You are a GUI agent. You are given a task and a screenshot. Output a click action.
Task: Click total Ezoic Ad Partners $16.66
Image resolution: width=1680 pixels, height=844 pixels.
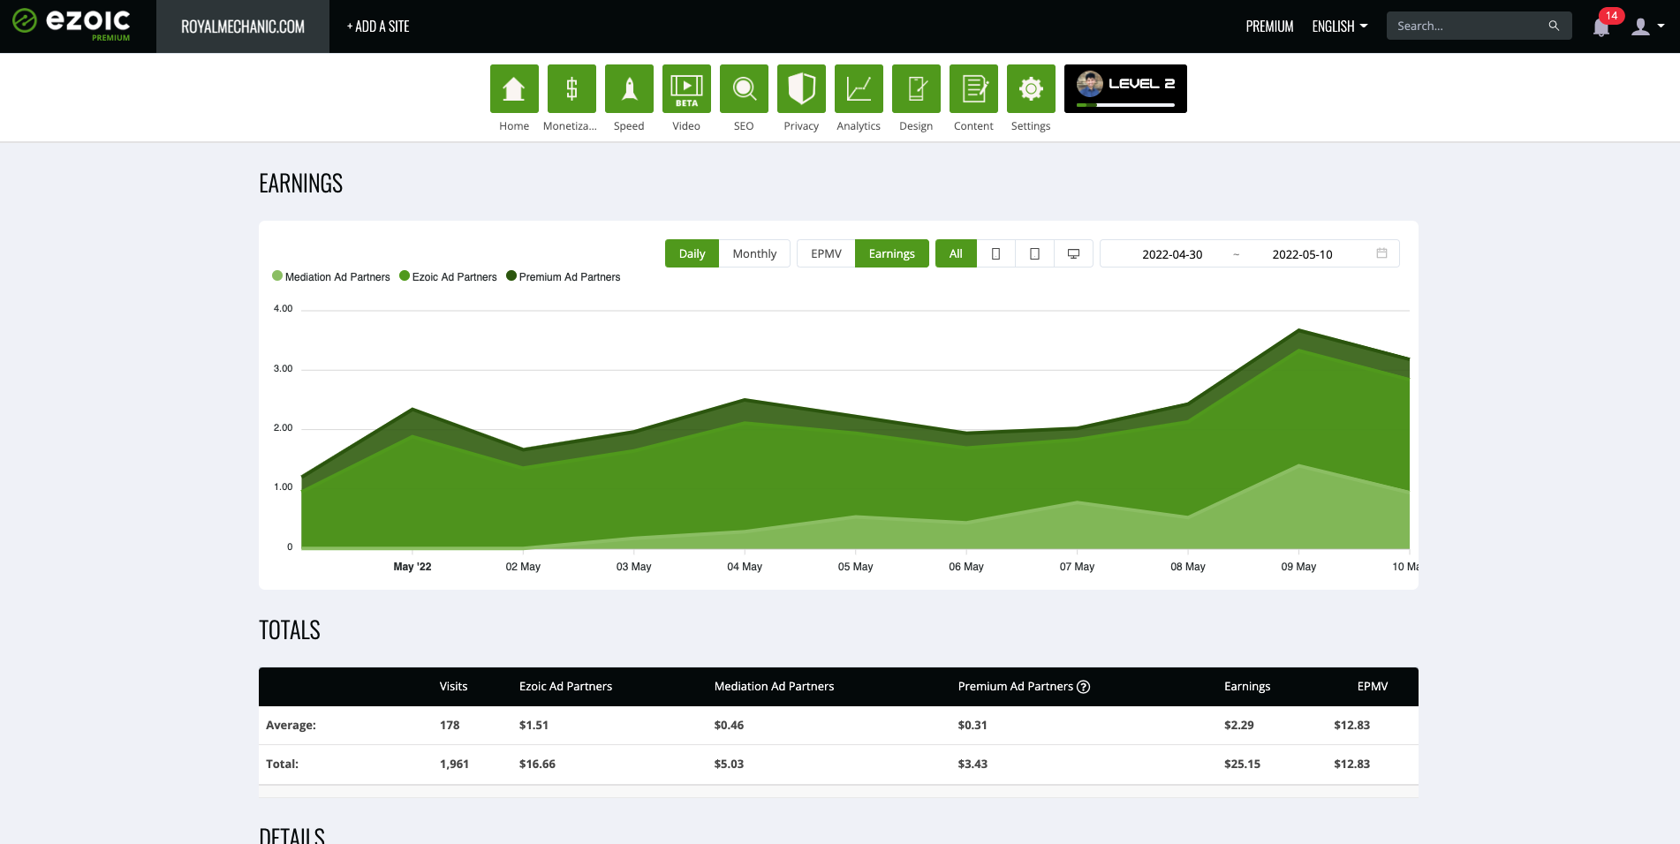pos(537,764)
